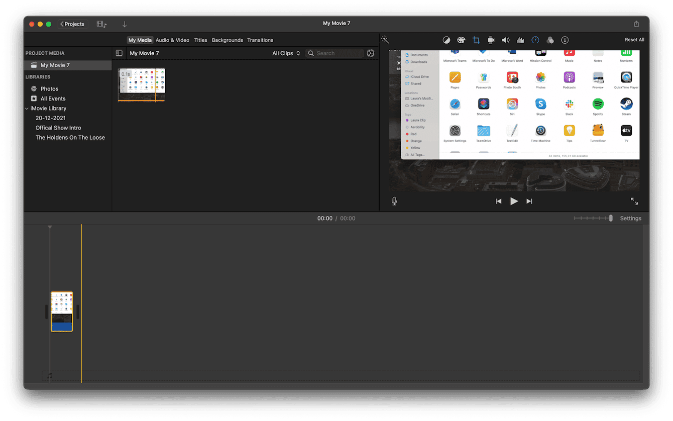The height and width of the screenshot is (421, 673).
Task: Open Noise Reduction and Equalizer settings
Action: pyautogui.click(x=520, y=40)
